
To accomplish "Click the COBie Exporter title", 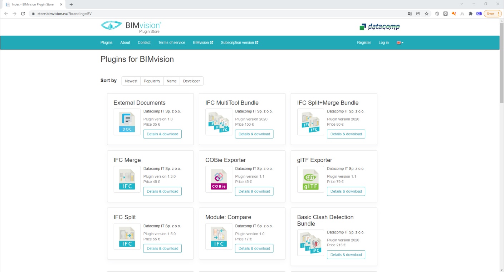I will point(226,160).
